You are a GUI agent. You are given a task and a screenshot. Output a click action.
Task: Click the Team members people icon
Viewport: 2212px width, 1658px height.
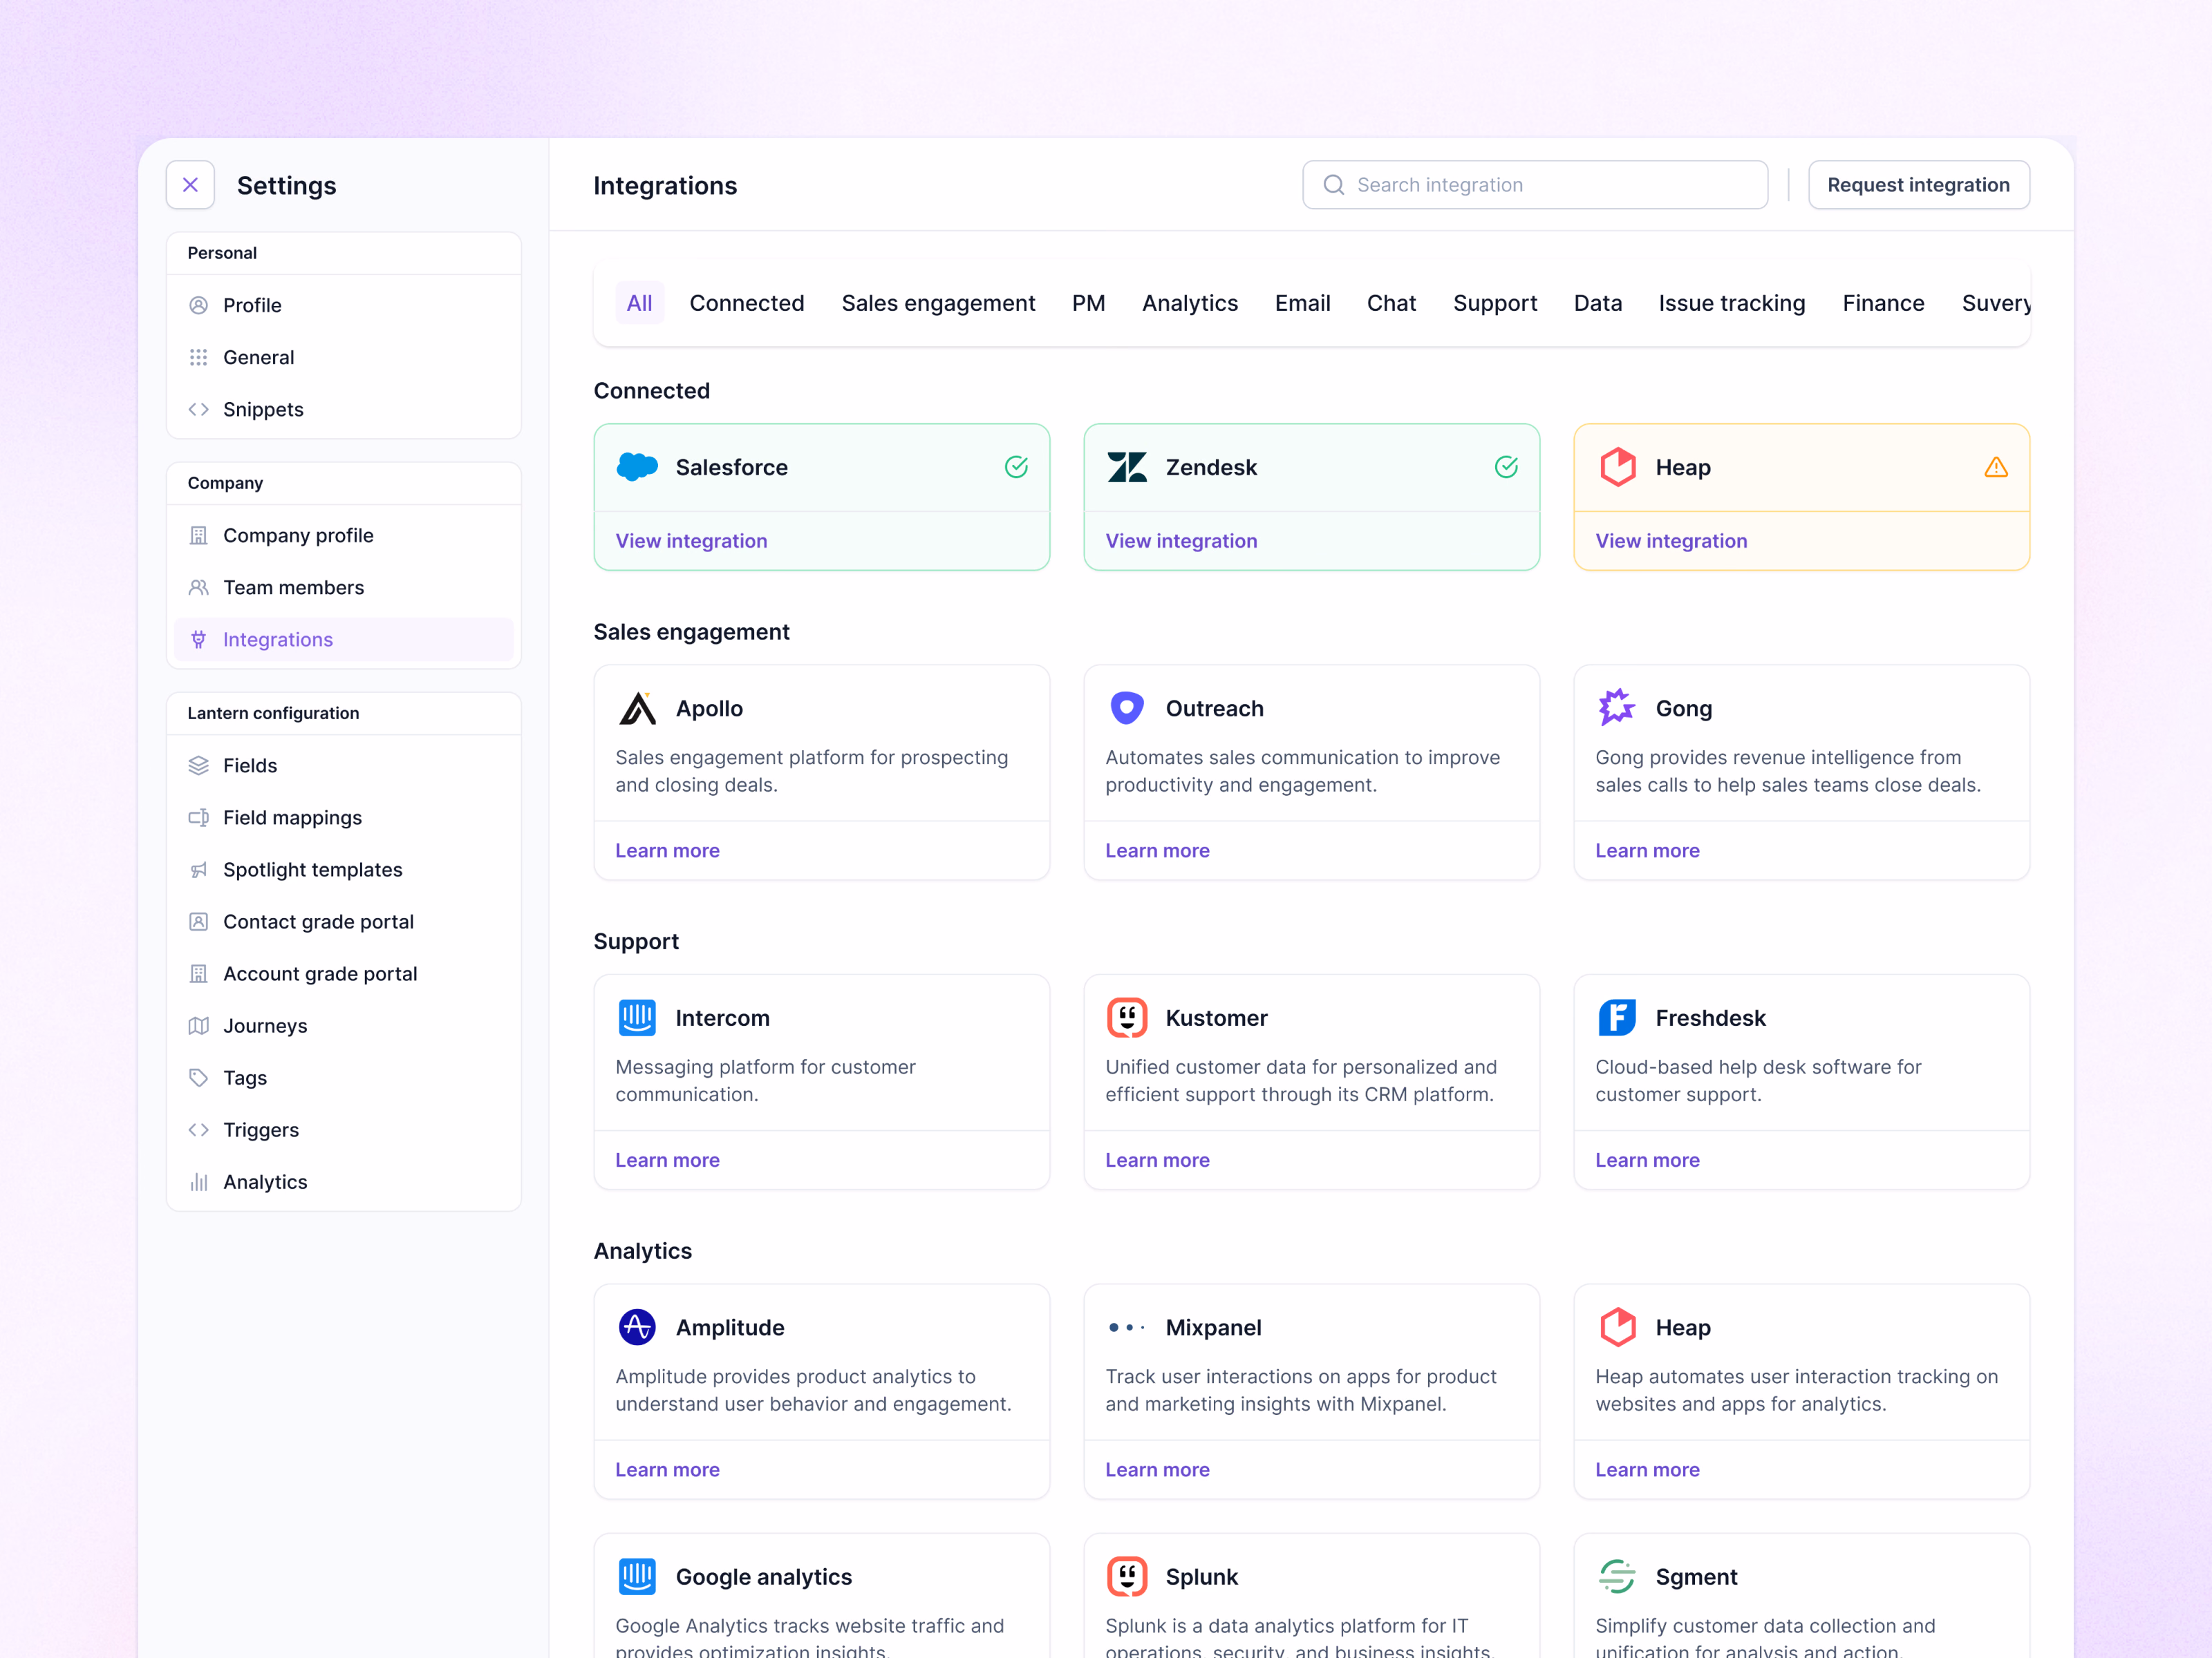(x=198, y=587)
